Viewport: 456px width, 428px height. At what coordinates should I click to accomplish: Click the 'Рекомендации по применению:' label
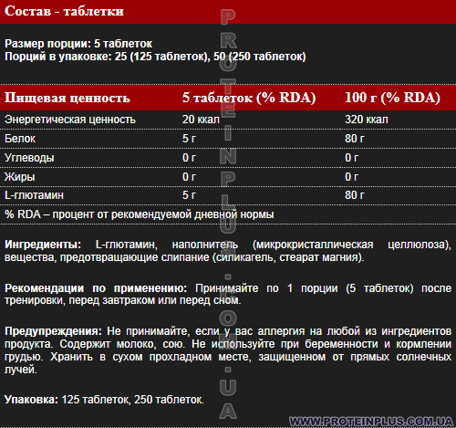96,288
